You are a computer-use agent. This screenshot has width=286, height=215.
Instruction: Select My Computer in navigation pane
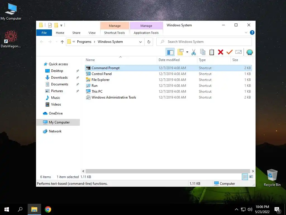58,122
